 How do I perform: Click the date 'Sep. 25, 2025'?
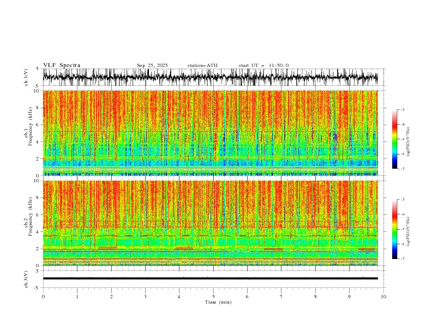click(x=152, y=65)
